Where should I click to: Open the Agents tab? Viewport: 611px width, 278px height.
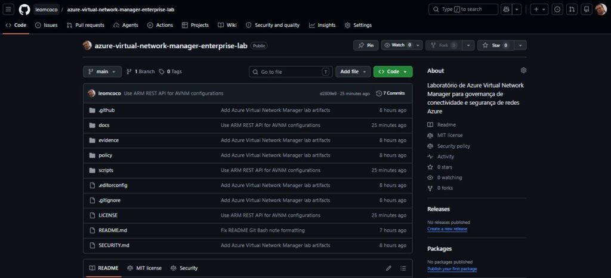(125, 25)
